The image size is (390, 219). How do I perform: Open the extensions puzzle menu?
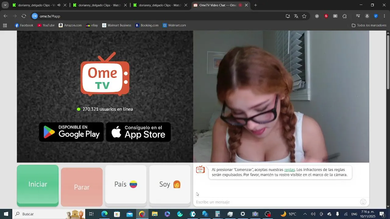click(345, 16)
